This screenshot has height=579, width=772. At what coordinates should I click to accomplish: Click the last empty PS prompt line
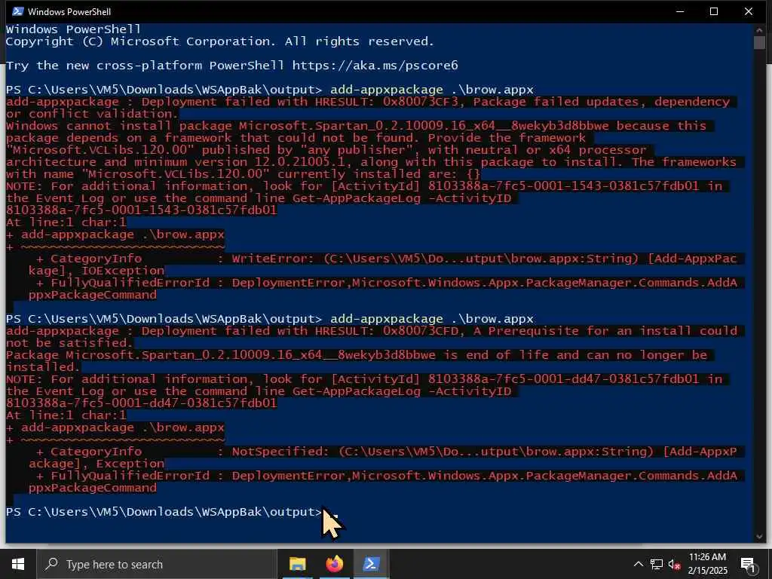click(172, 512)
